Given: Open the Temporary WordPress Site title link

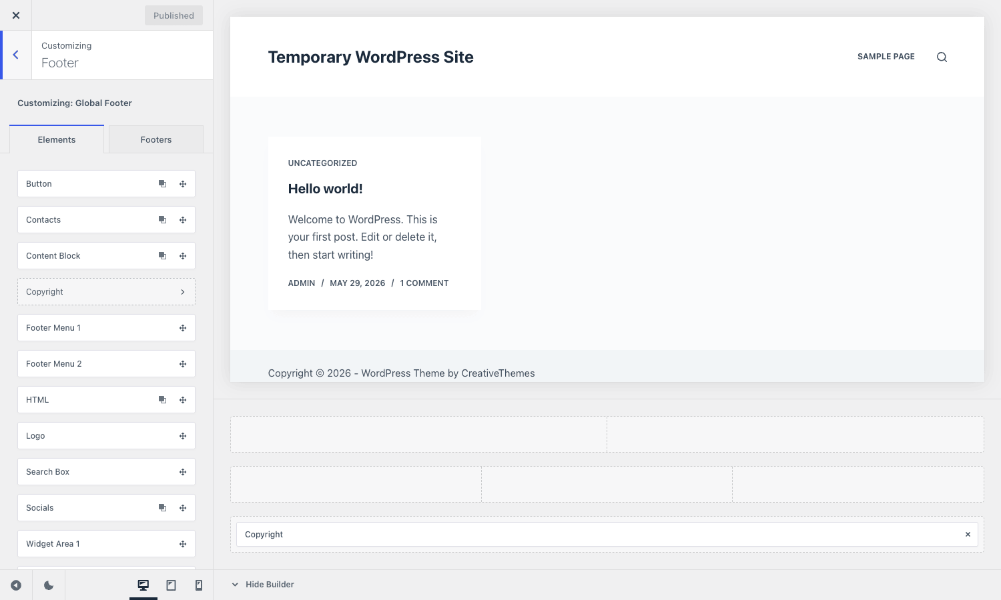Looking at the screenshot, I should coord(371,57).
